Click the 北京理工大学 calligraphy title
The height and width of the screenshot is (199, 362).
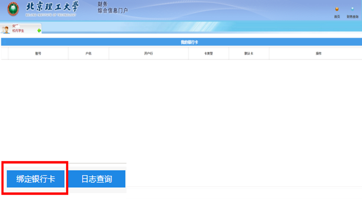click(52, 7)
